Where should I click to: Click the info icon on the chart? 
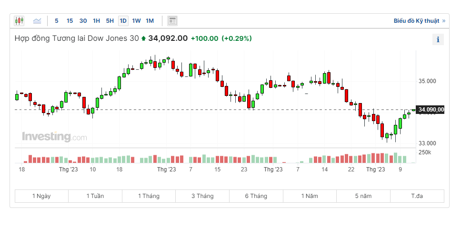click(x=438, y=39)
